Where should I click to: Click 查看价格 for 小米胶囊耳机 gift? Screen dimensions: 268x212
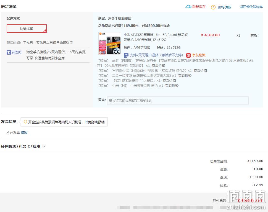click(x=172, y=86)
